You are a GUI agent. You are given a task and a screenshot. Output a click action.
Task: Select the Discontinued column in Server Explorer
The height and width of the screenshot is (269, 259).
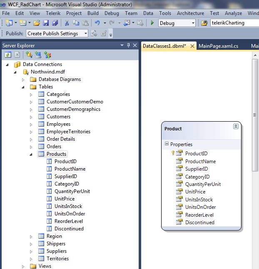(x=69, y=228)
